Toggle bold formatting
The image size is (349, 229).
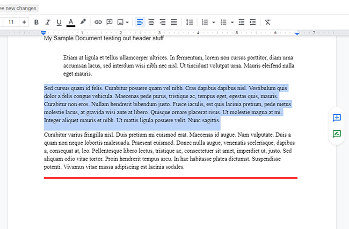coord(37,22)
